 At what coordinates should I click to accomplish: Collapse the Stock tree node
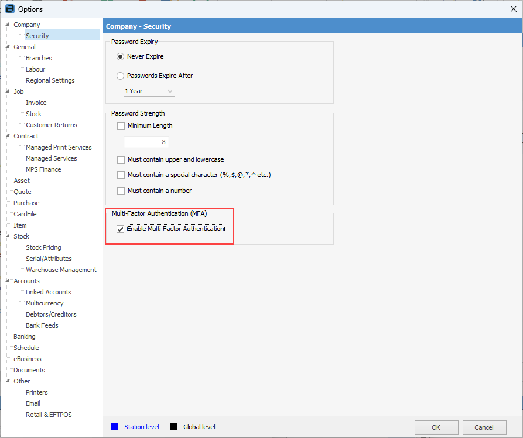8,236
